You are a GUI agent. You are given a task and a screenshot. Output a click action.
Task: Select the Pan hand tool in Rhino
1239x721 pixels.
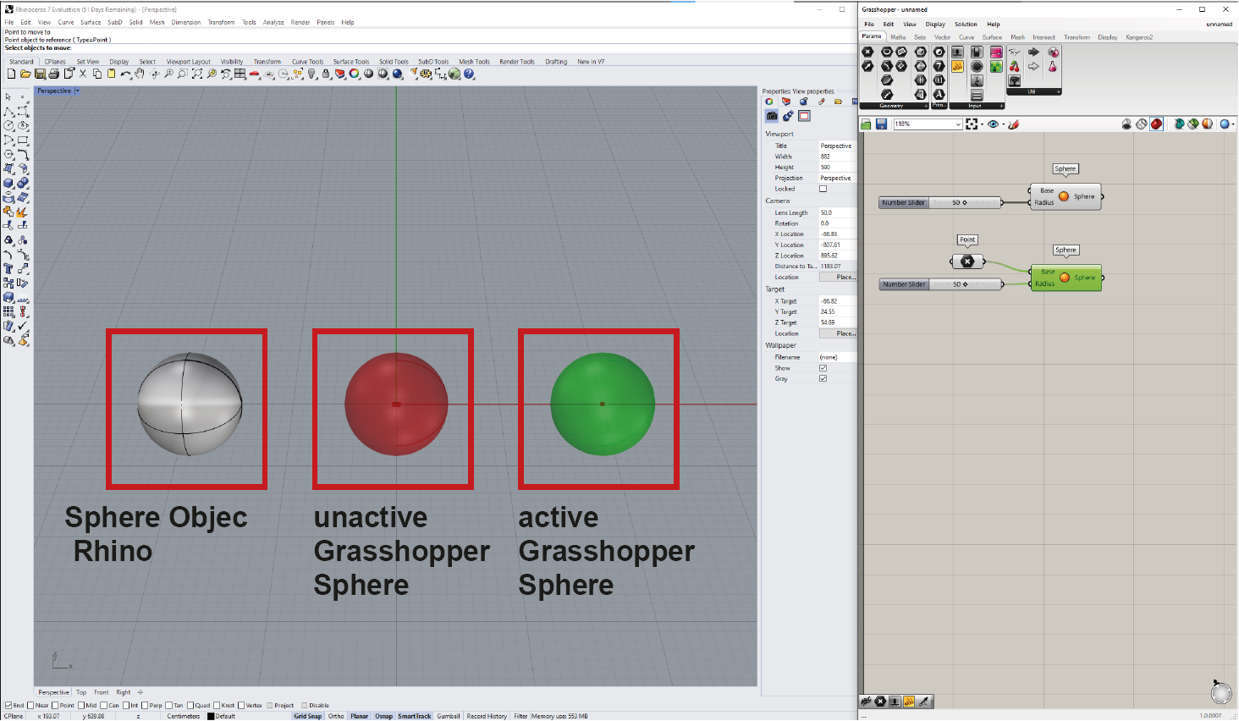coord(140,74)
